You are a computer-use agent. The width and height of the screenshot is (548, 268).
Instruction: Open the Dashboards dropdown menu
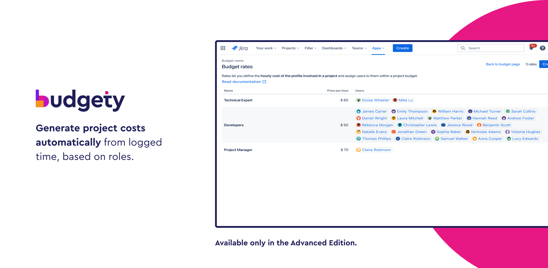tap(334, 48)
